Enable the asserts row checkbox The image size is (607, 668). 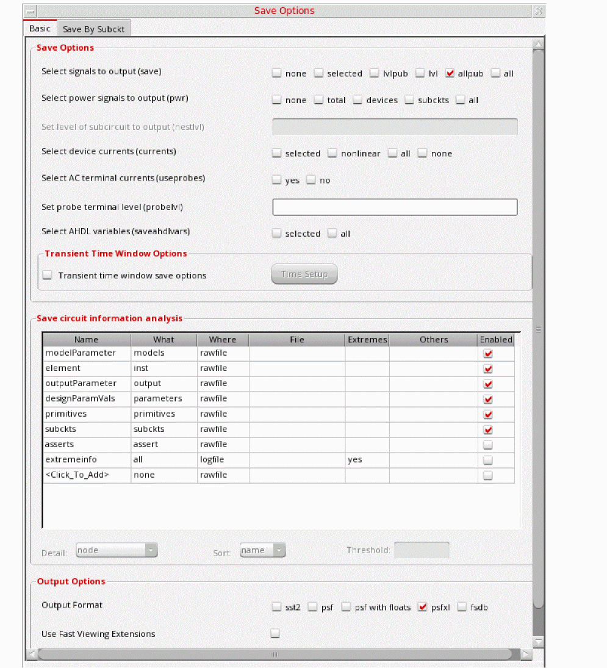(x=487, y=445)
